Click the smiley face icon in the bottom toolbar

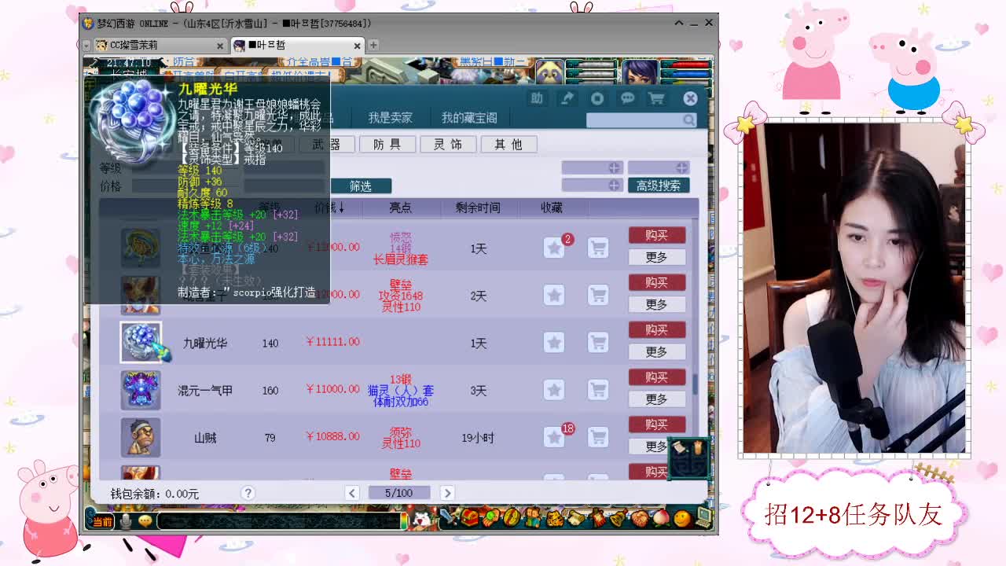pyautogui.click(x=682, y=518)
